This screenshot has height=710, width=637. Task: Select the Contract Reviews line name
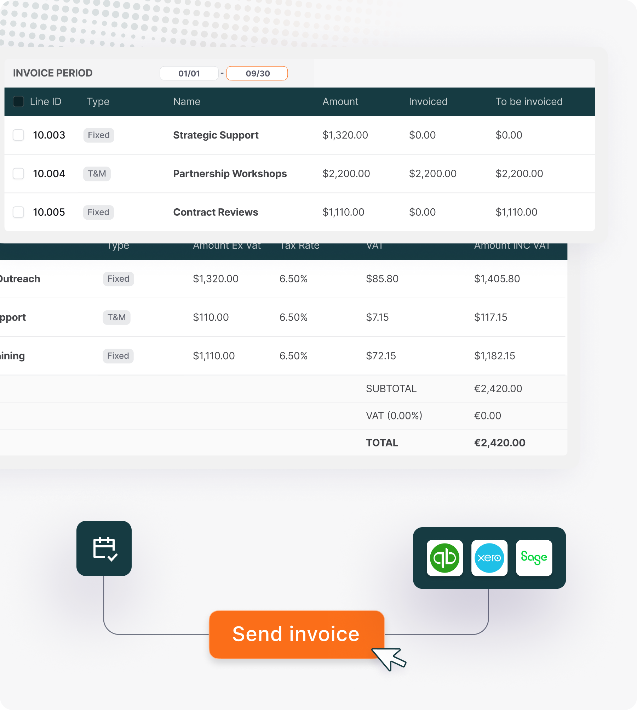point(216,212)
